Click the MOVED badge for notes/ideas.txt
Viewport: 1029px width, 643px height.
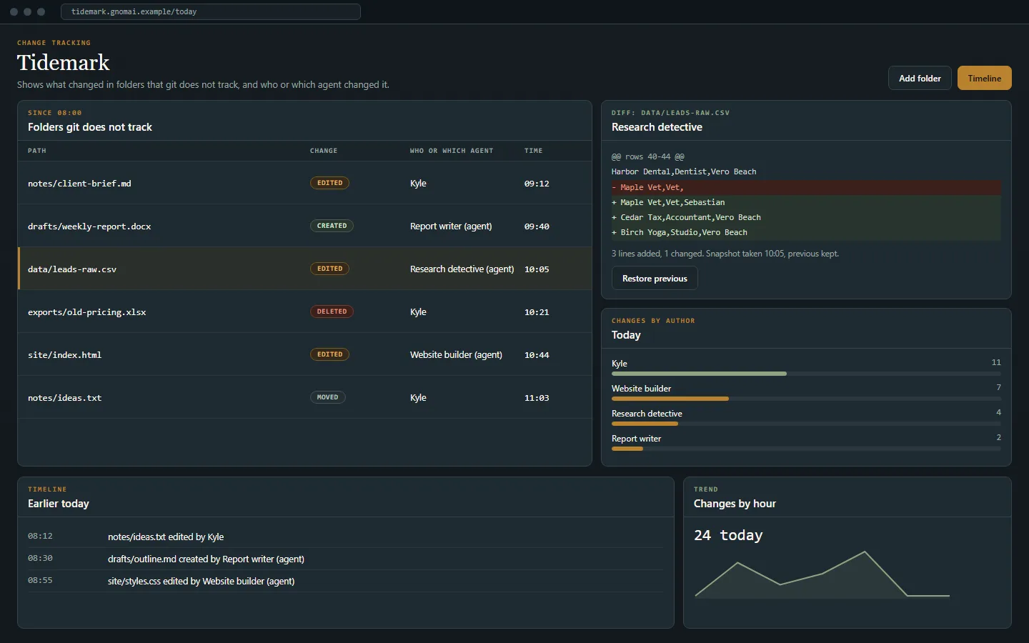tap(327, 397)
